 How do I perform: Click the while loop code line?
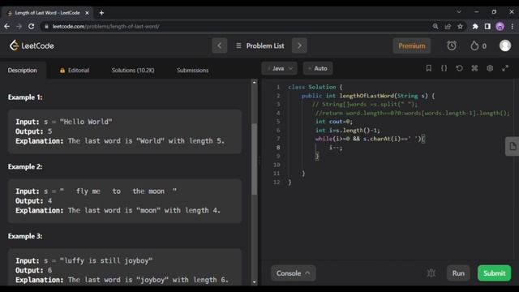[370, 139]
